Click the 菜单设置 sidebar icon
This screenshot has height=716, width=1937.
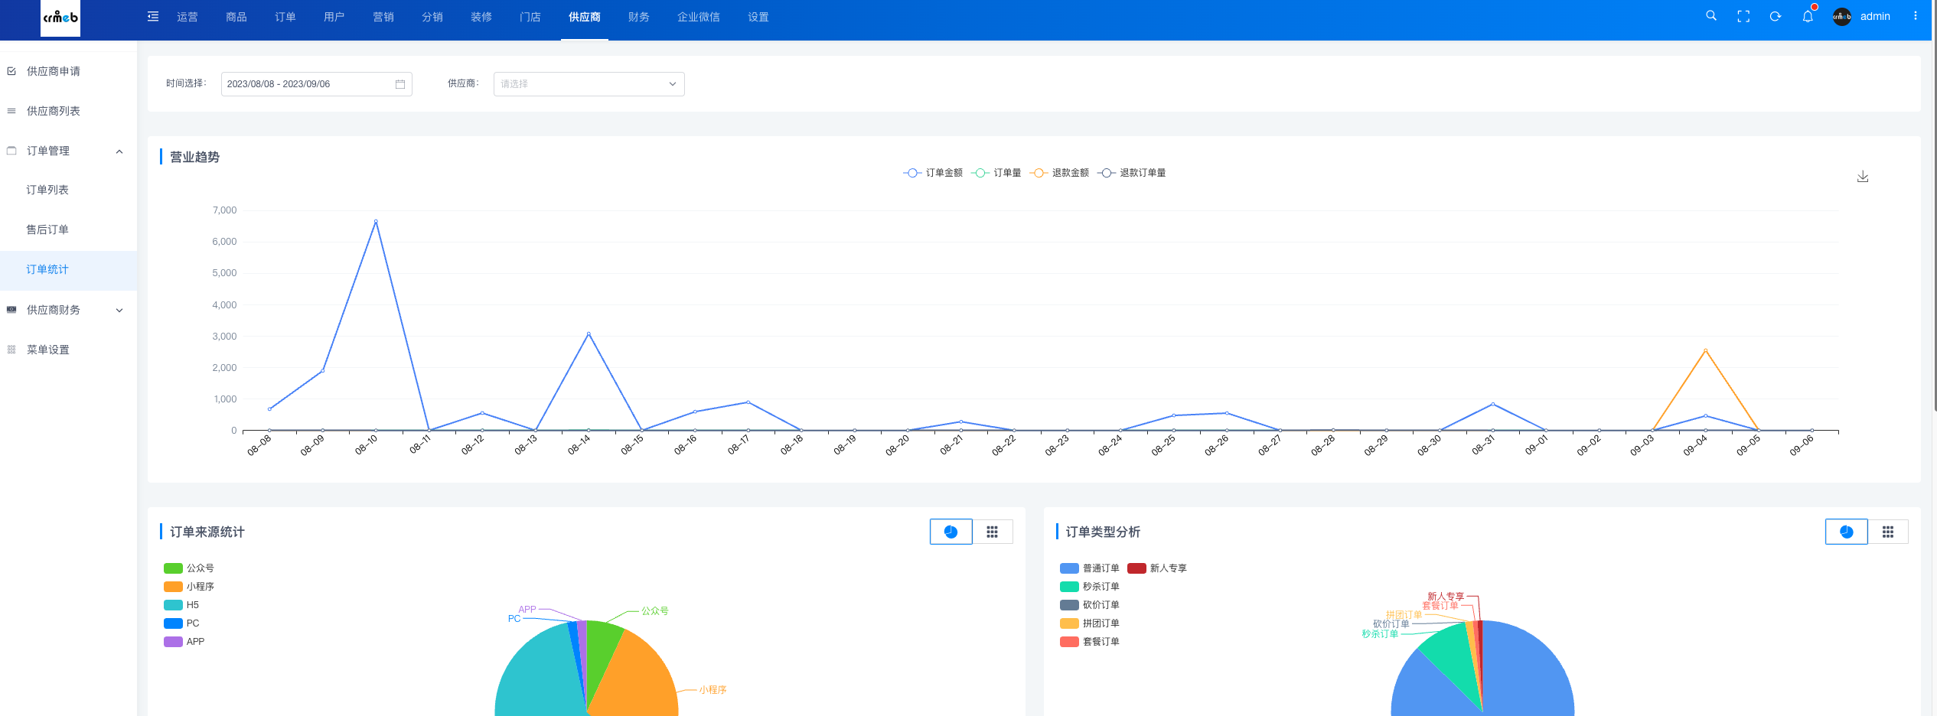[x=11, y=350]
